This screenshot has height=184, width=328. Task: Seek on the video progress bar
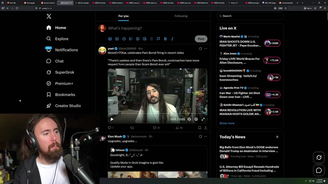tap(157, 113)
